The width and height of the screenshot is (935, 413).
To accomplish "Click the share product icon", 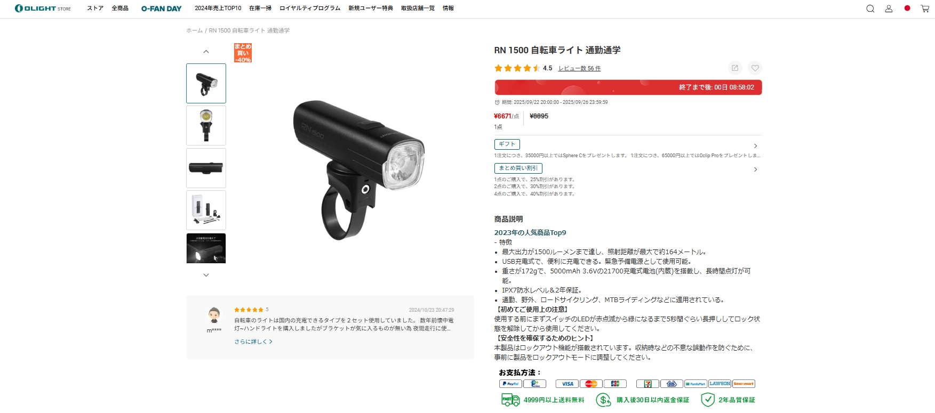I will coord(735,68).
